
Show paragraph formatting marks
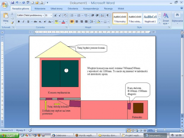point(107,15)
